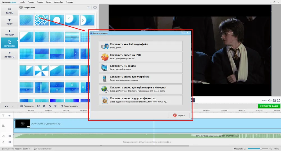The height and width of the screenshot is (151, 281).
Task: Mute the music track speaker
Action: (x=10, y=136)
